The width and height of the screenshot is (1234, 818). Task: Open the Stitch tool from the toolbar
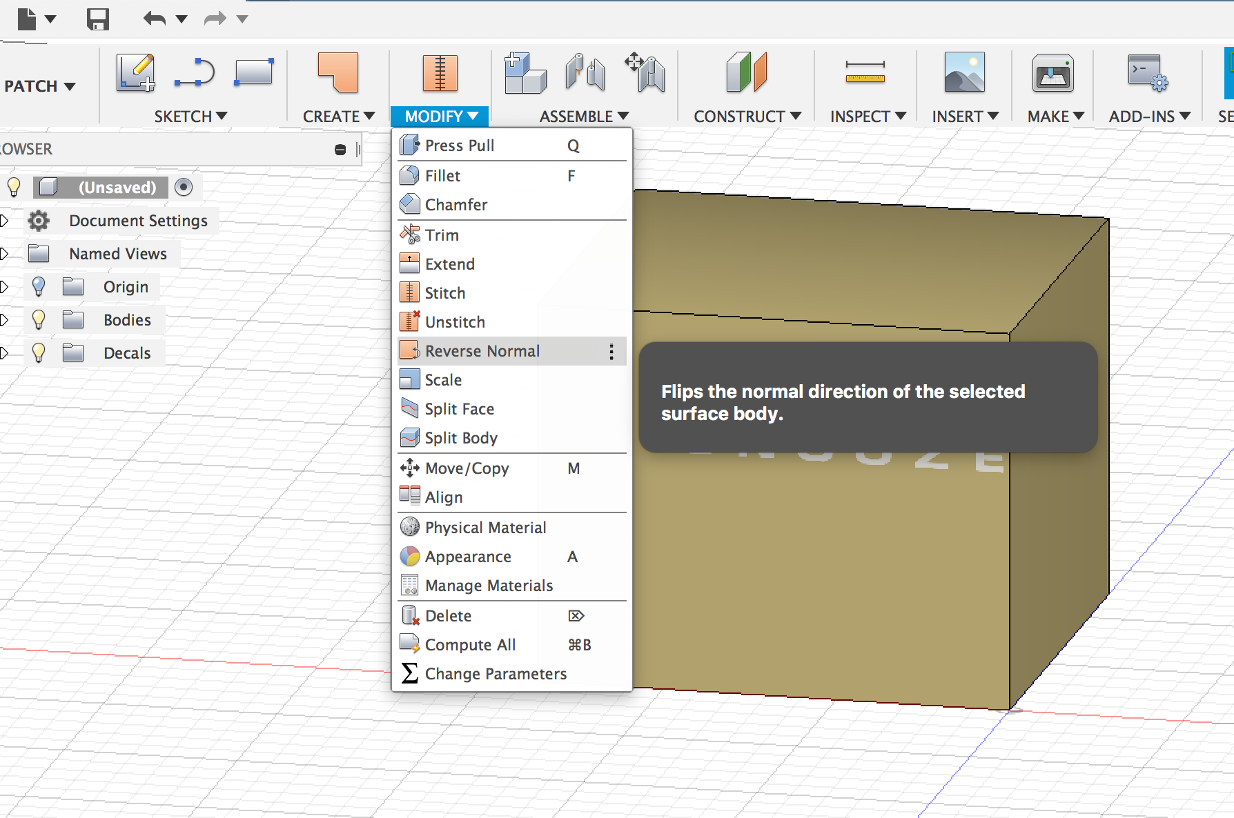[439, 72]
